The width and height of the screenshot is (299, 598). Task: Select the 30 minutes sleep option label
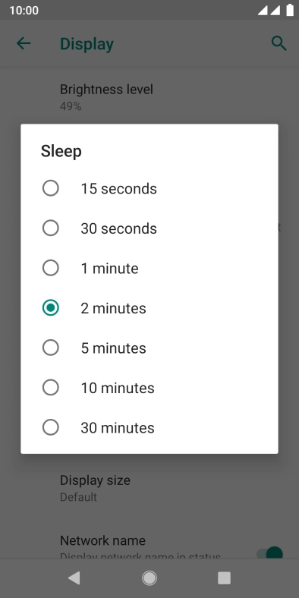click(x=118, y=428)
